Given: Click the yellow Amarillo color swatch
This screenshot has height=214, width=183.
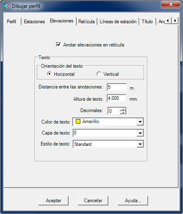Looking at the screenshot, I should 78,121.
